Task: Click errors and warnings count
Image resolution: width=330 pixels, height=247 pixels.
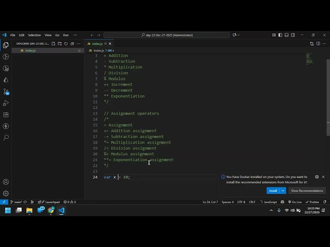Action: click(x=70, y=202)
